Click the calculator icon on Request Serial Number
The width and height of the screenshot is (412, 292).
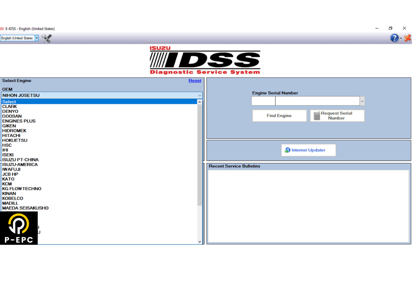pyautogui.click(x=316, y=115)
